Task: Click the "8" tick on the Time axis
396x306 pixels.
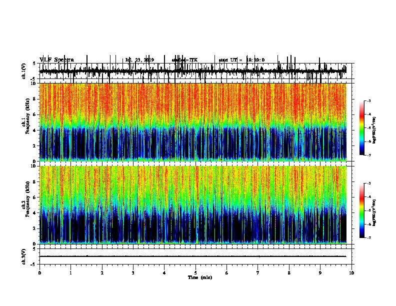Action: click(289, 273)
